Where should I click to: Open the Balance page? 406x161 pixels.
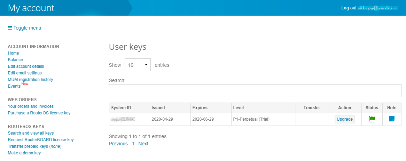tap(15, 60)
